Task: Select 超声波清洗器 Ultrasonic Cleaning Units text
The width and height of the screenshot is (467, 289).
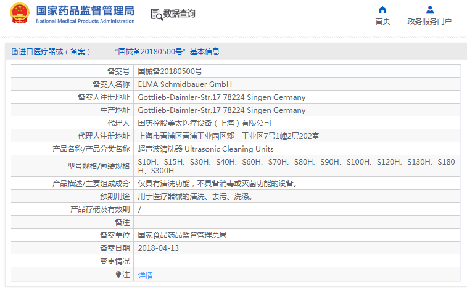Action: [205, 149]
